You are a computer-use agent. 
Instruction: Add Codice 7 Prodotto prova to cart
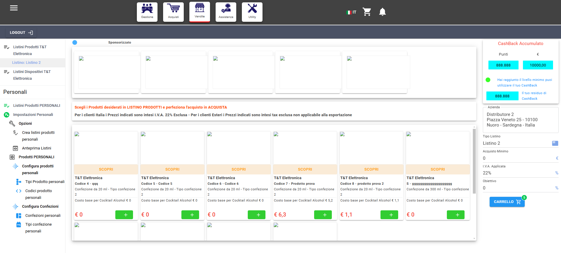(x=323, y=215)
